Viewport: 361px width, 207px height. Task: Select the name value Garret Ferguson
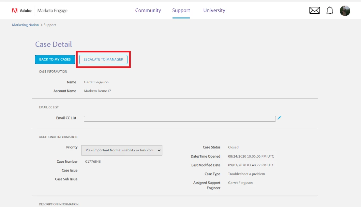(x=96, y=82)
